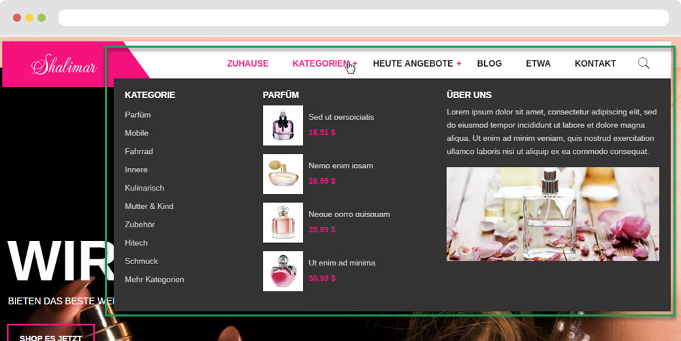Image resolution: width=681 pixels, height=341 pixels.
Task: Open the BLOG page
Action: coord(490,63)
